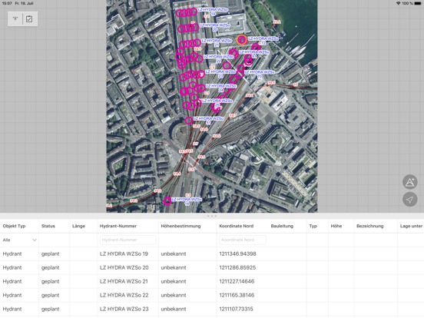Open the filter icon in top toolbar
This screenshot has height=318, width=424.
pyautogui.click(x=15, y=18)
